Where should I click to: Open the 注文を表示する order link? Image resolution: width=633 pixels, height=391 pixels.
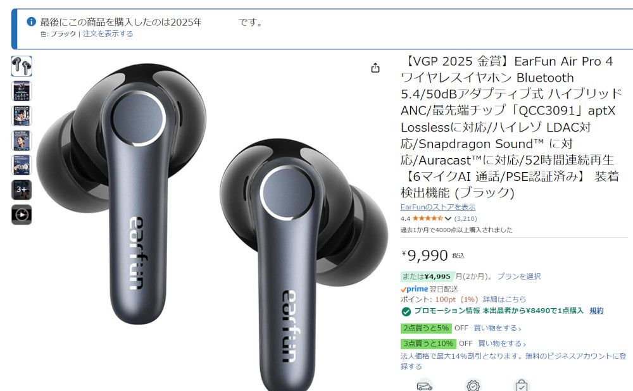tap(108, 34)
